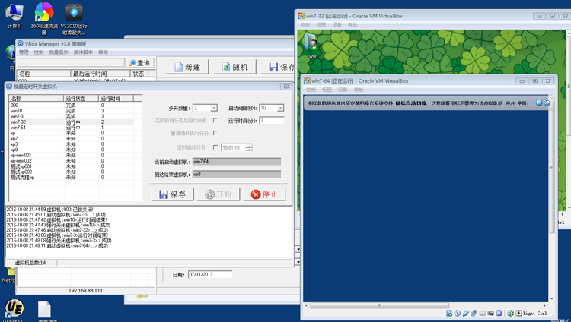Screen dimensions: 571x322
Task: Click the 运行状态 column header in the dialog
Action: click(x=81, y=99)
